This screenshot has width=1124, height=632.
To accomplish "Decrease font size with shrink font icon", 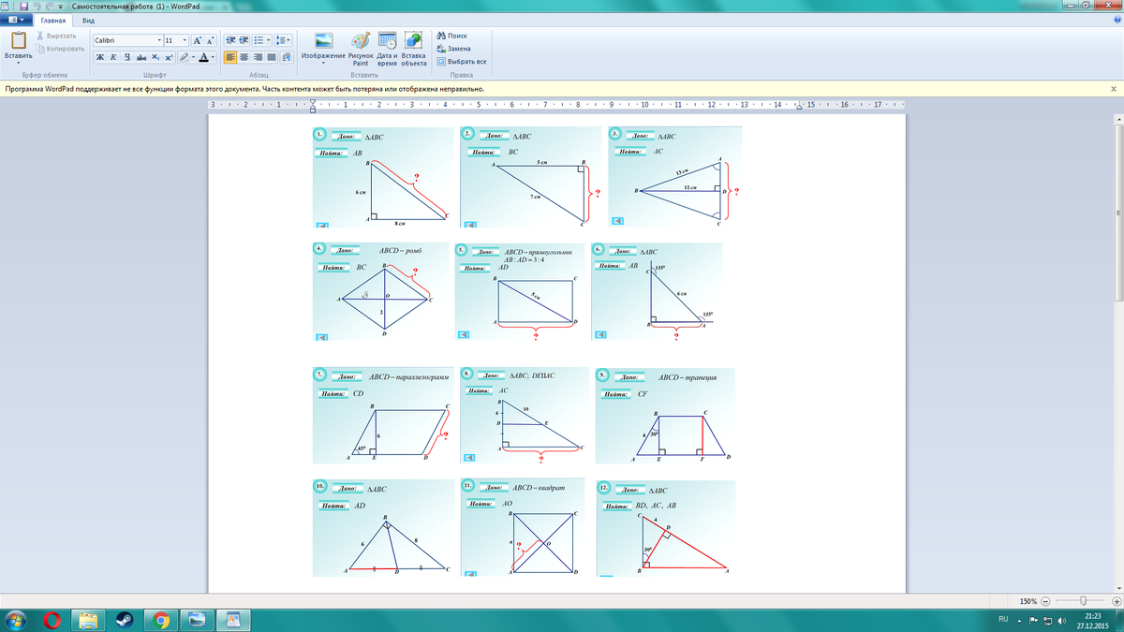I will [211, 41].
